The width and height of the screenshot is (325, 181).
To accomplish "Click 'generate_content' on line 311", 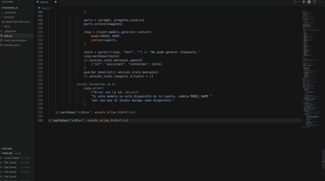I will [x=135, y=32].
